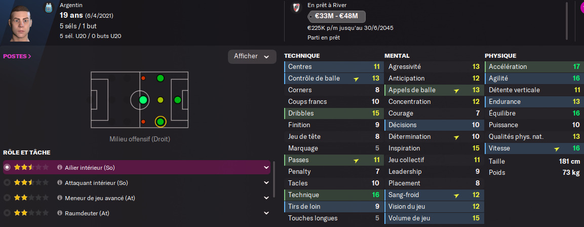
Task: Expand the Ailier intérieur (So) role chevron
Action: (x=266, y=168)
